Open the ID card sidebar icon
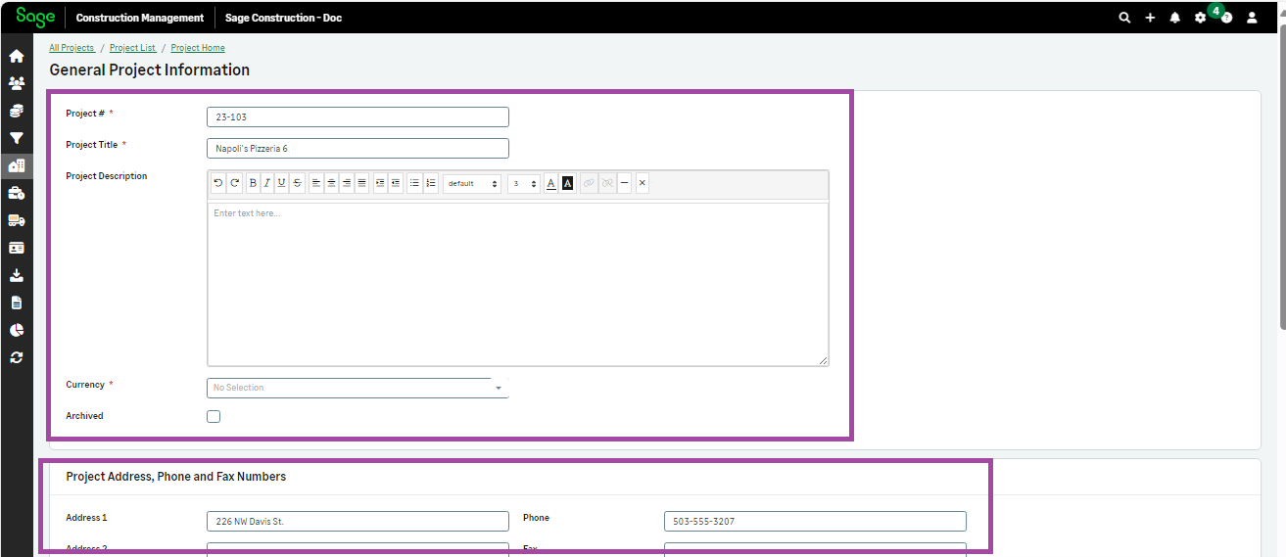The image size is (1286, 557). point(16,249)
